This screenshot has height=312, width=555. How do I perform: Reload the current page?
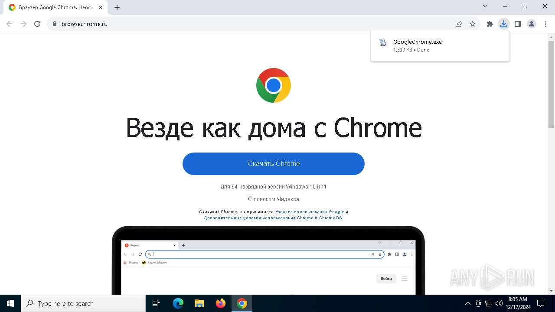37,24
